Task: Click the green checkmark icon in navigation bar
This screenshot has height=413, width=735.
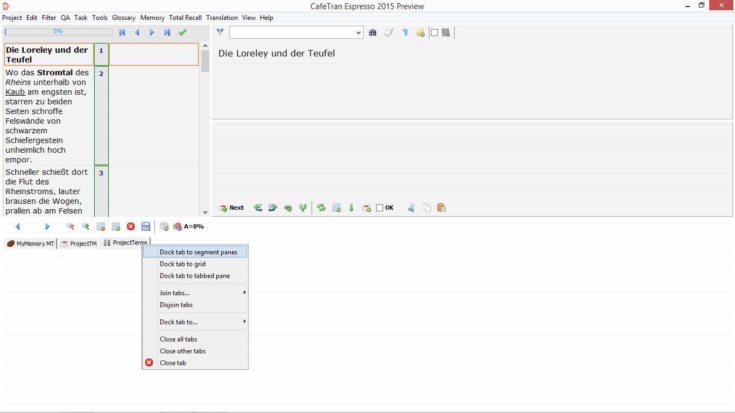Action: click(x=182, y=32)
